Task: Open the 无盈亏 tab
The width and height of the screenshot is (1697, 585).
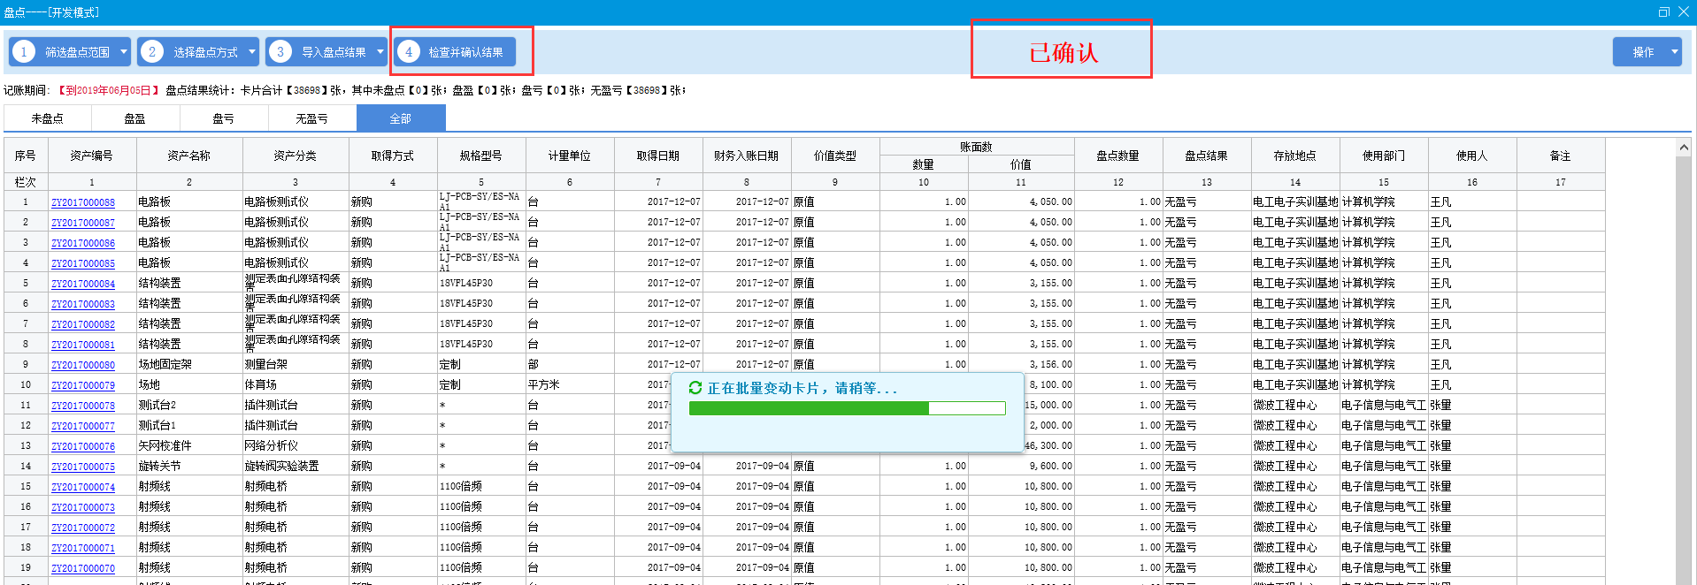Action: 311,118
